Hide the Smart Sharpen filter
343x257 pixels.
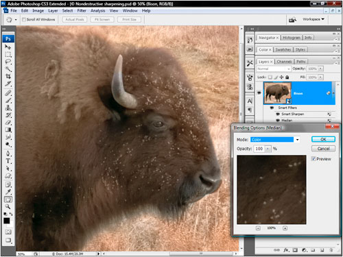click(x=278, y=114)
